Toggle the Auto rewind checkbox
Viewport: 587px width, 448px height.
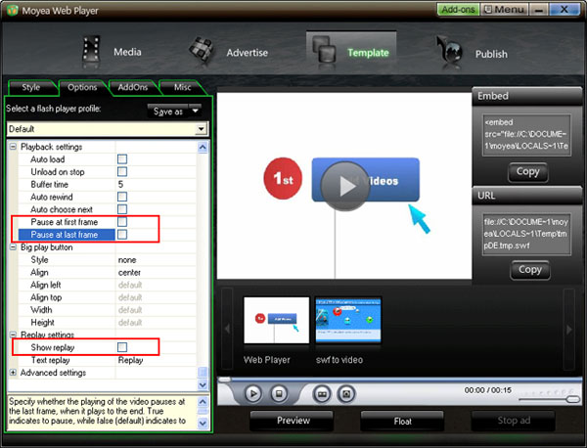pos(122,197)
